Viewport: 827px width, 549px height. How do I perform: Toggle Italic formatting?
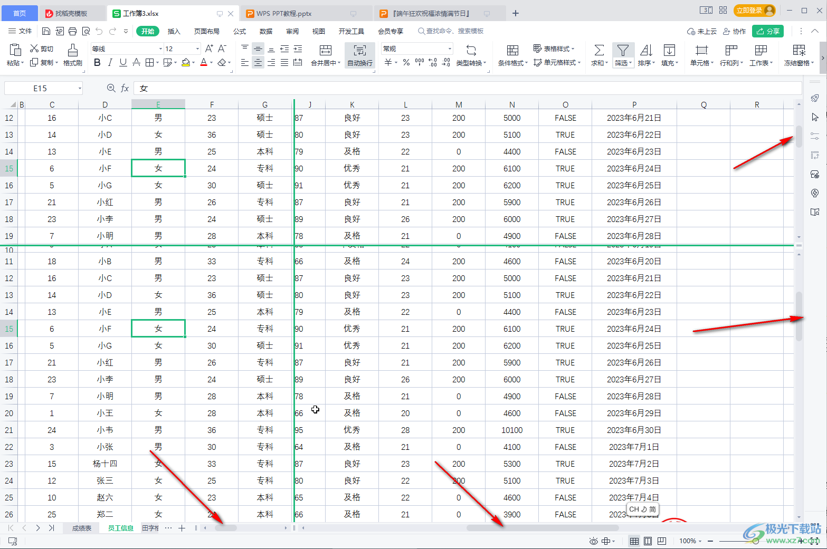110,62
